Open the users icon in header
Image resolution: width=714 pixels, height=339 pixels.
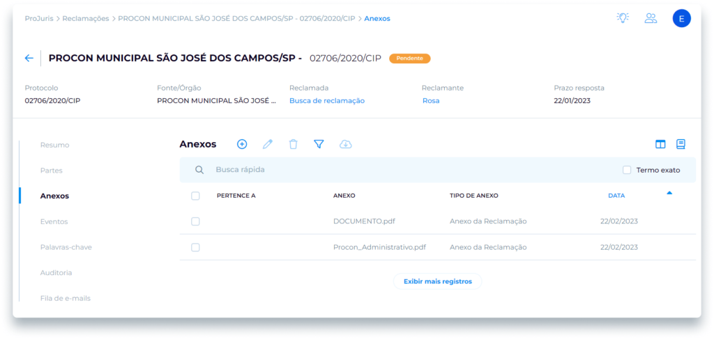point(651,19)
